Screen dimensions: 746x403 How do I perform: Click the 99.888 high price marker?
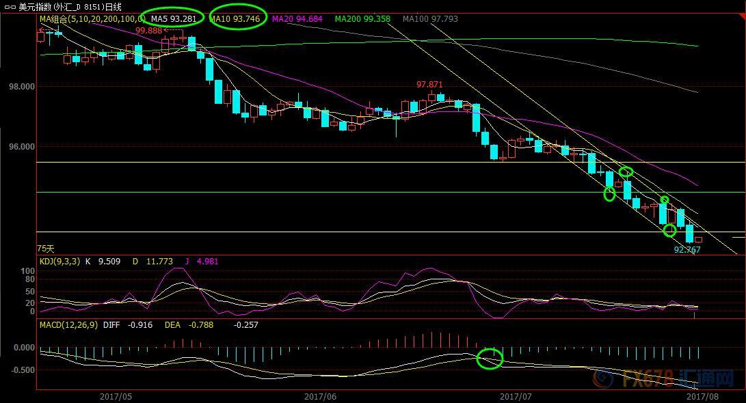click(x=148, y=31)
